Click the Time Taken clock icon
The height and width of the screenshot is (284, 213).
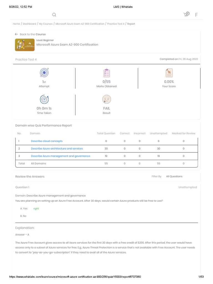click(x=44, y=99)
